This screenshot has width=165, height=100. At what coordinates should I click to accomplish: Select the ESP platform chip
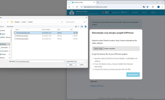click(106, 13)
